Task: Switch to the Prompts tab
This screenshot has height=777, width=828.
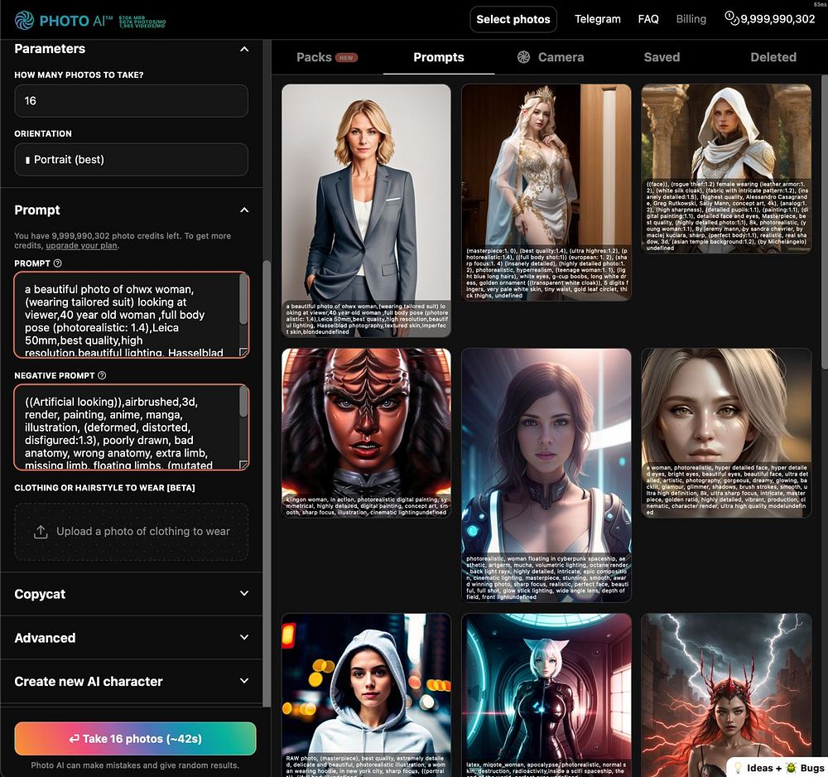Action: tap(438, 57)
